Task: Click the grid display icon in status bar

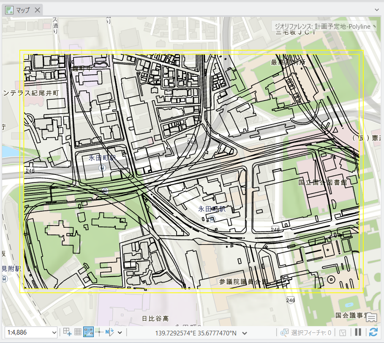Action: coord(78,332)
